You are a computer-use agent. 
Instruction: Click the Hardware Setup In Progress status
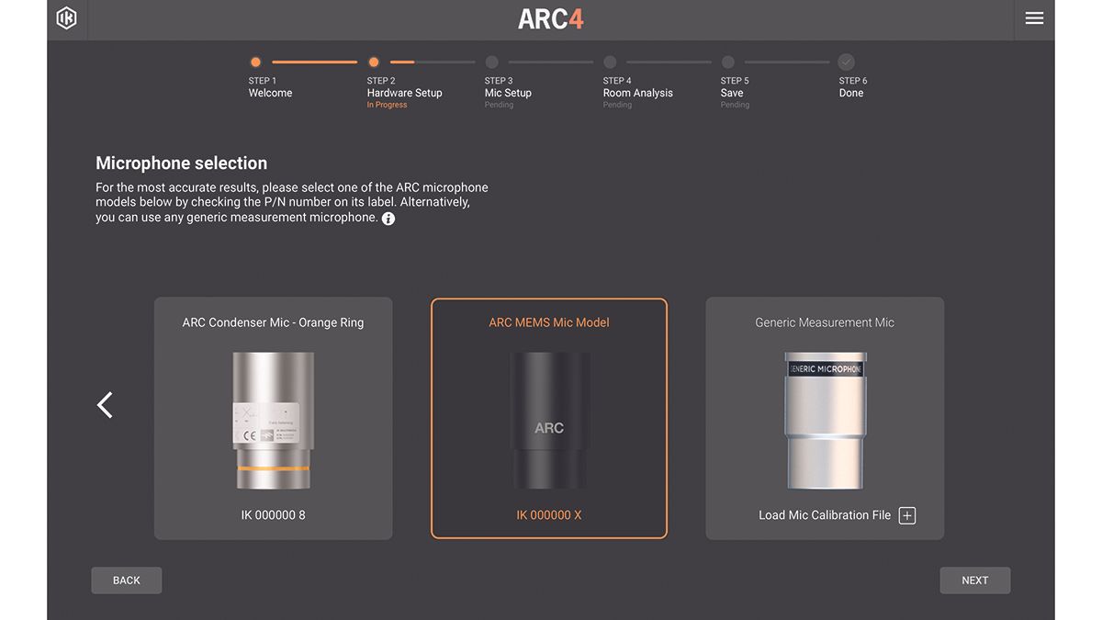coord(387,105)
